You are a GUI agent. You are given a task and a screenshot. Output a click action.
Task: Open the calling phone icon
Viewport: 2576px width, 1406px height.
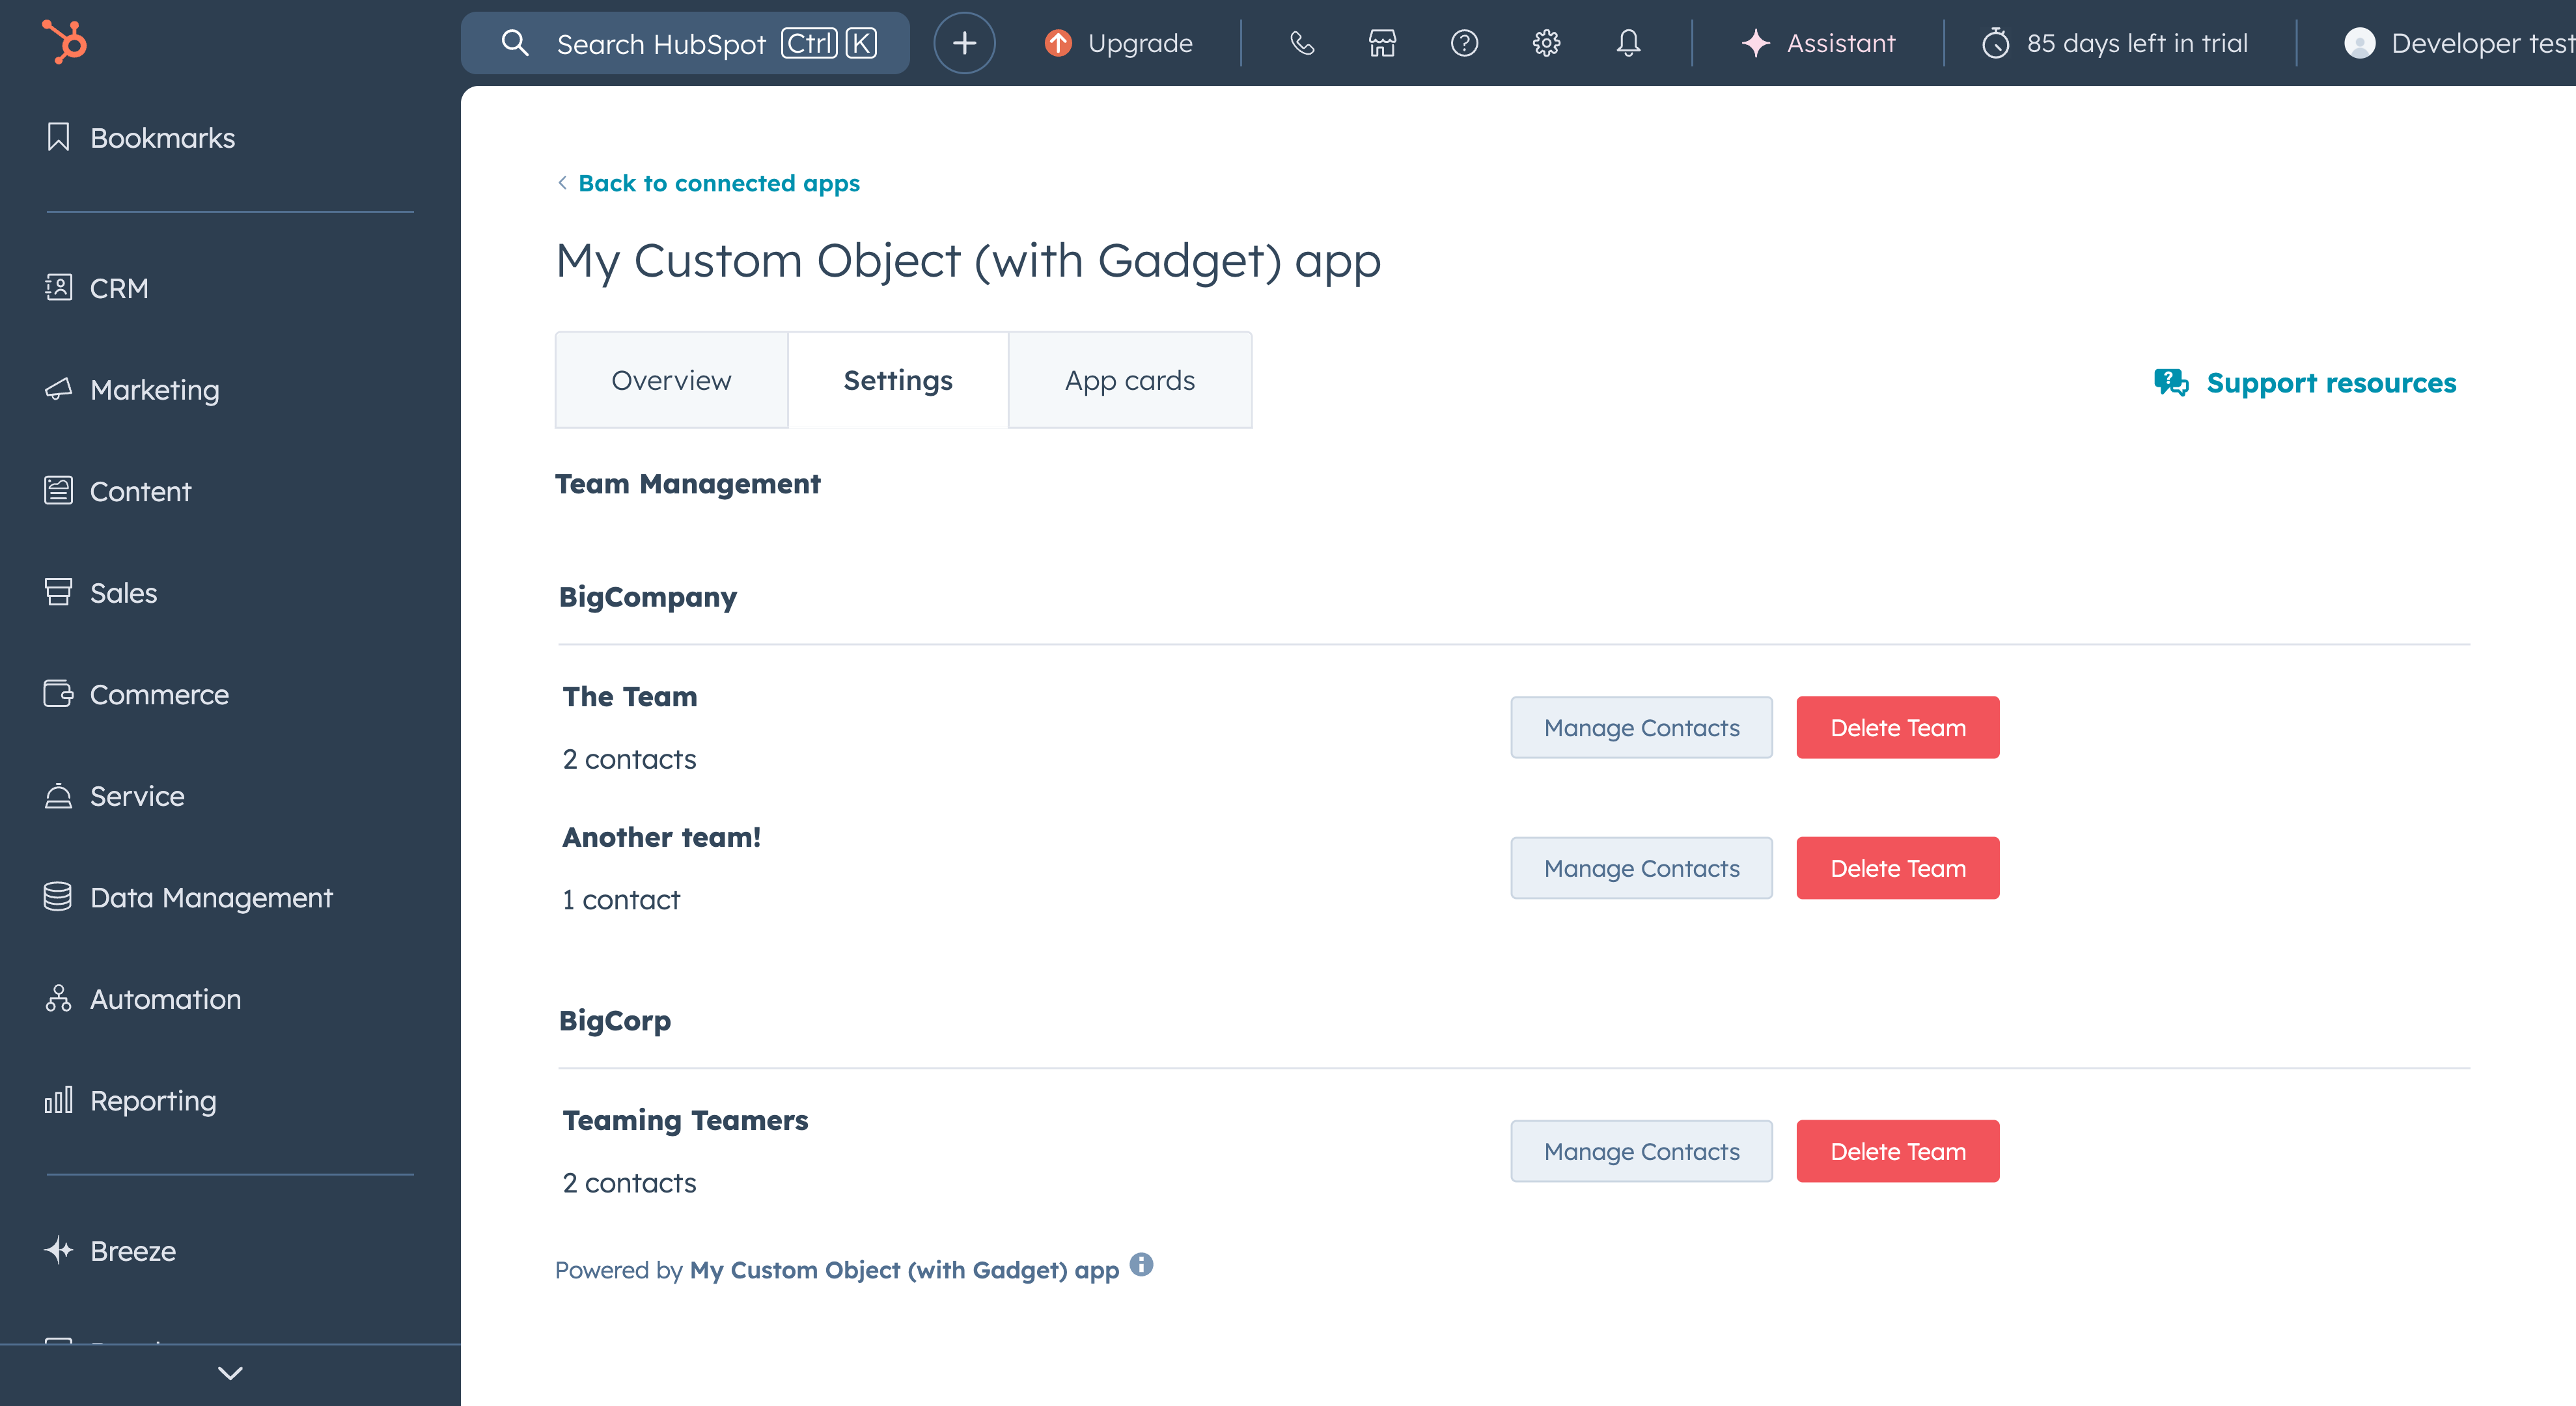[x=1301, y=43]
